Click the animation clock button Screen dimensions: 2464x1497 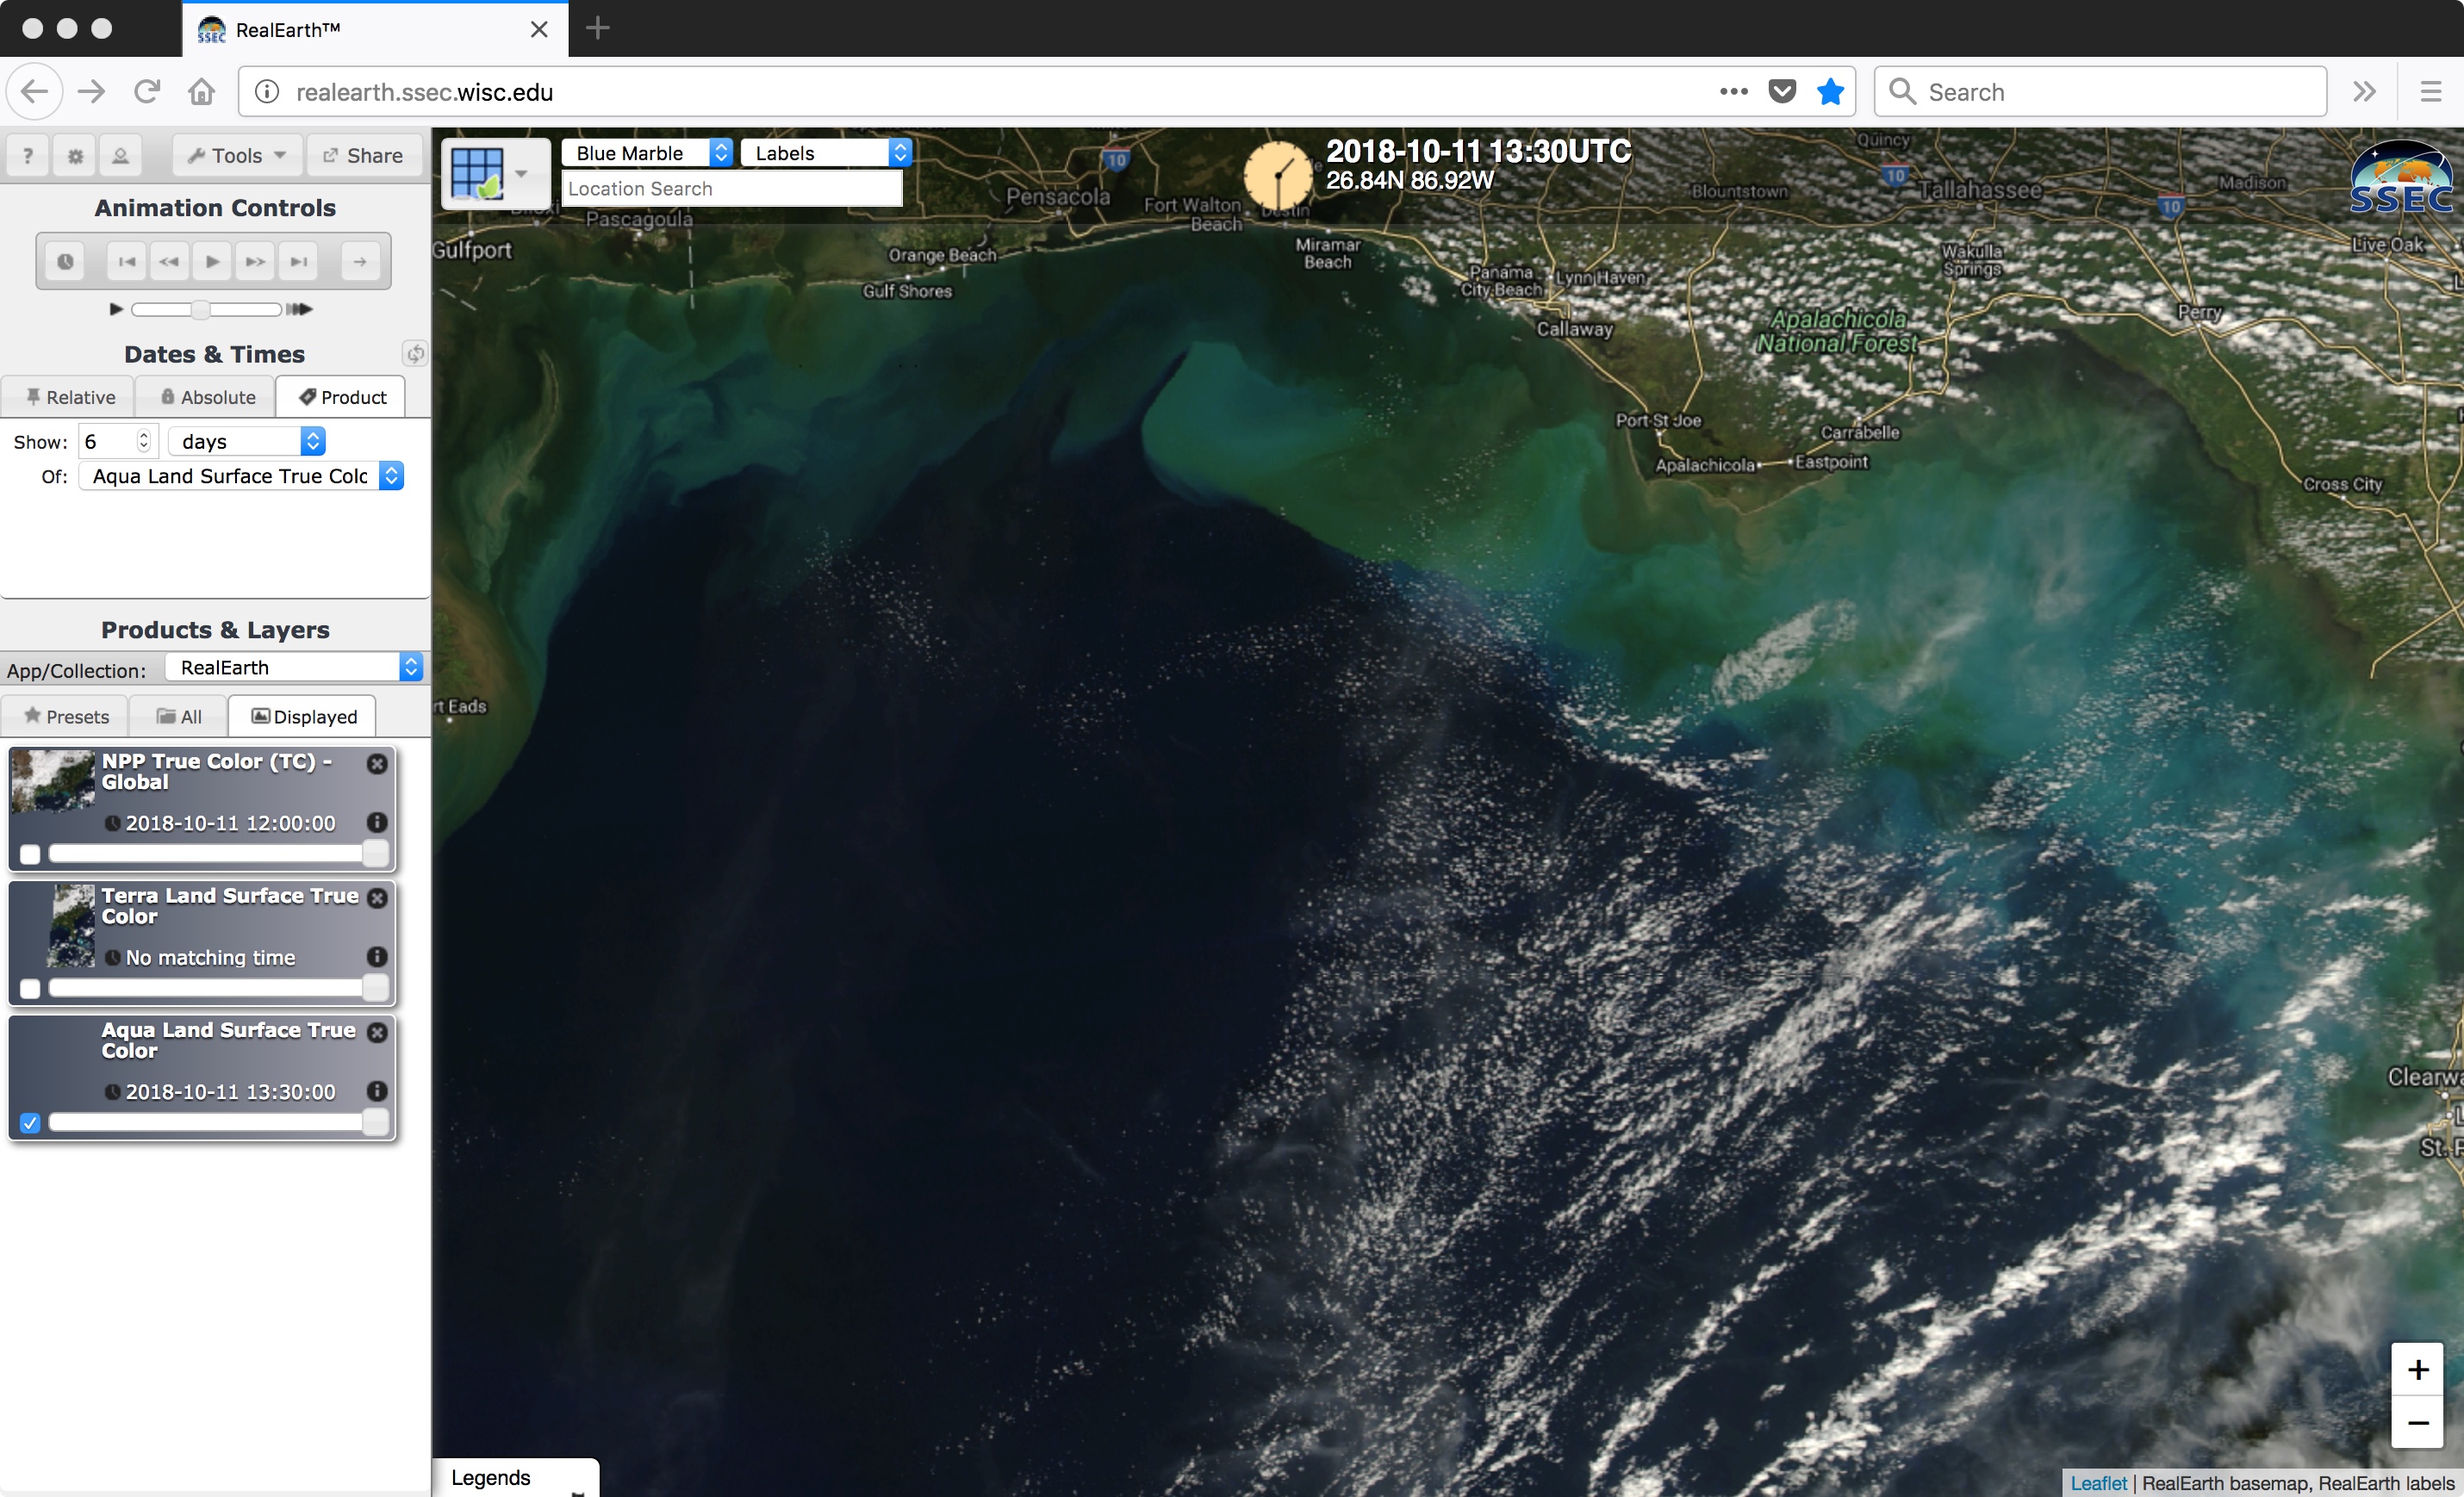[x=65, y=261]
